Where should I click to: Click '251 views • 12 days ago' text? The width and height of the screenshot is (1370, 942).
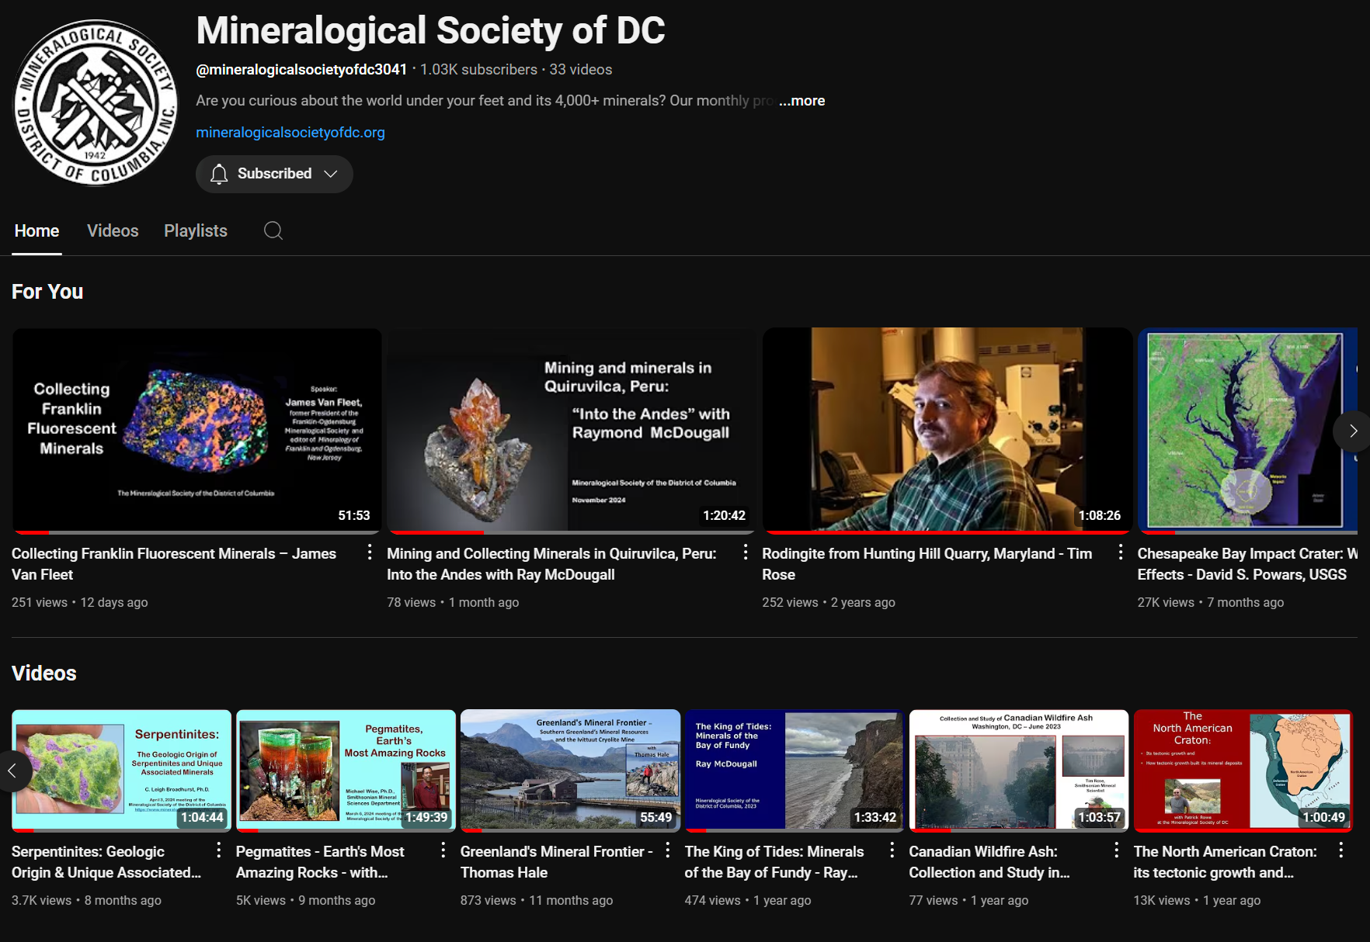(80, 602)
